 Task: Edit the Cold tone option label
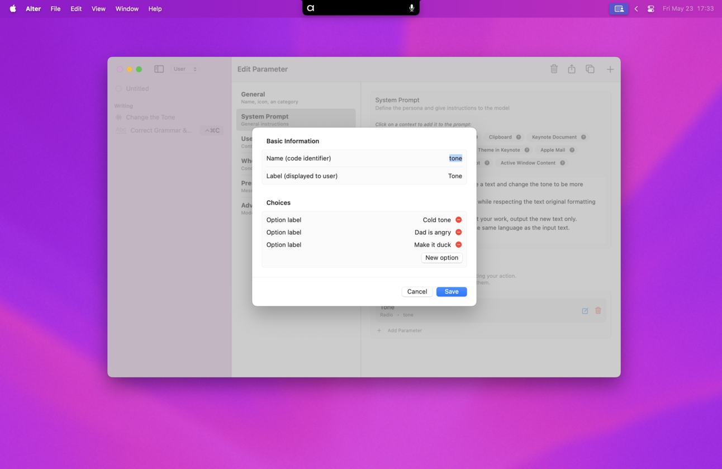(x=436, y=220)
